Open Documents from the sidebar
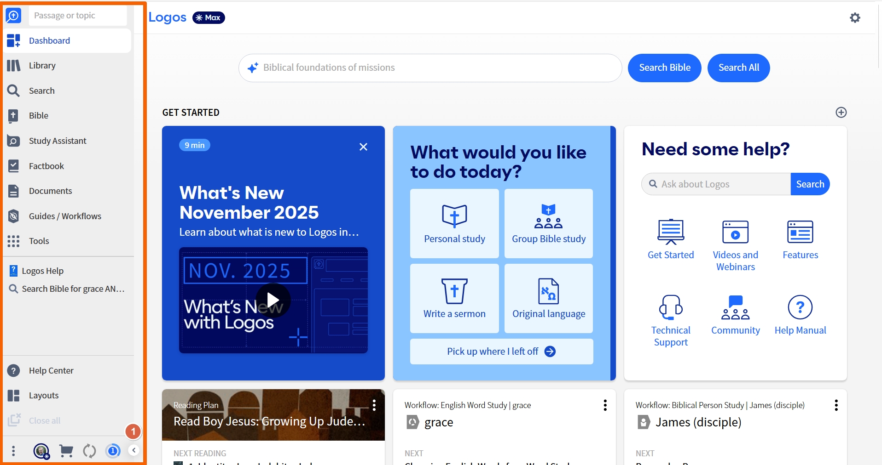 click(67, 191)
